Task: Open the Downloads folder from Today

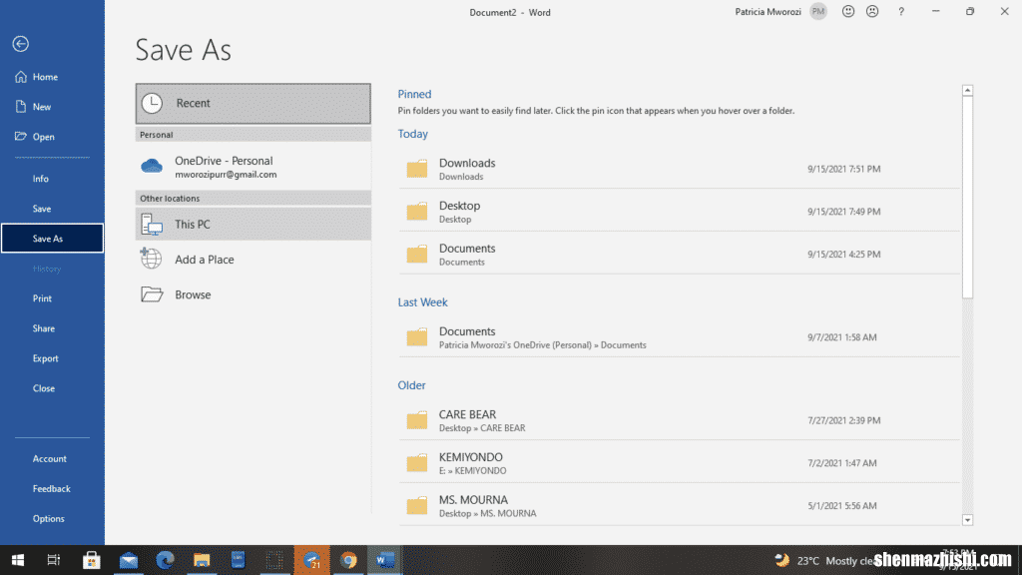Action: pyautogui.click(x=679, y=169)
